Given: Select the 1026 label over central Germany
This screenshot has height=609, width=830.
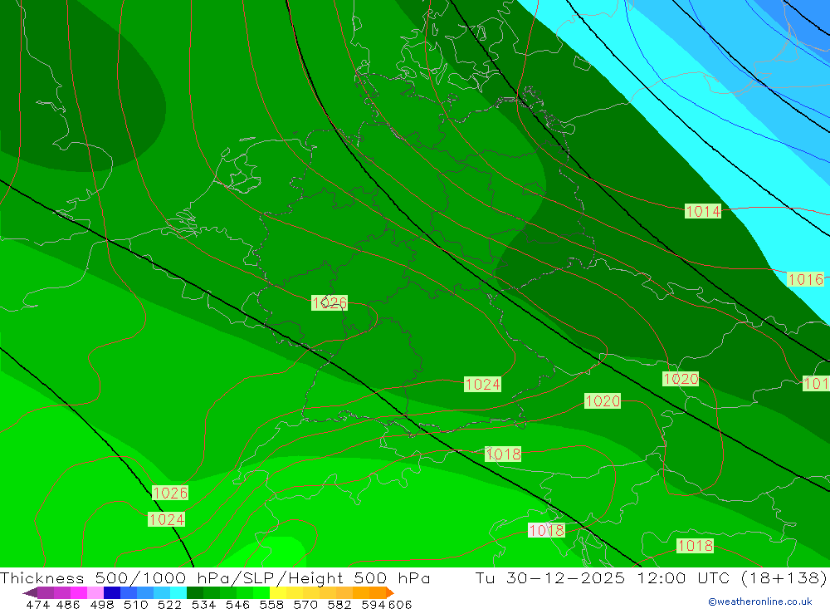Looking at the screenshot, I should pos(330,302).
